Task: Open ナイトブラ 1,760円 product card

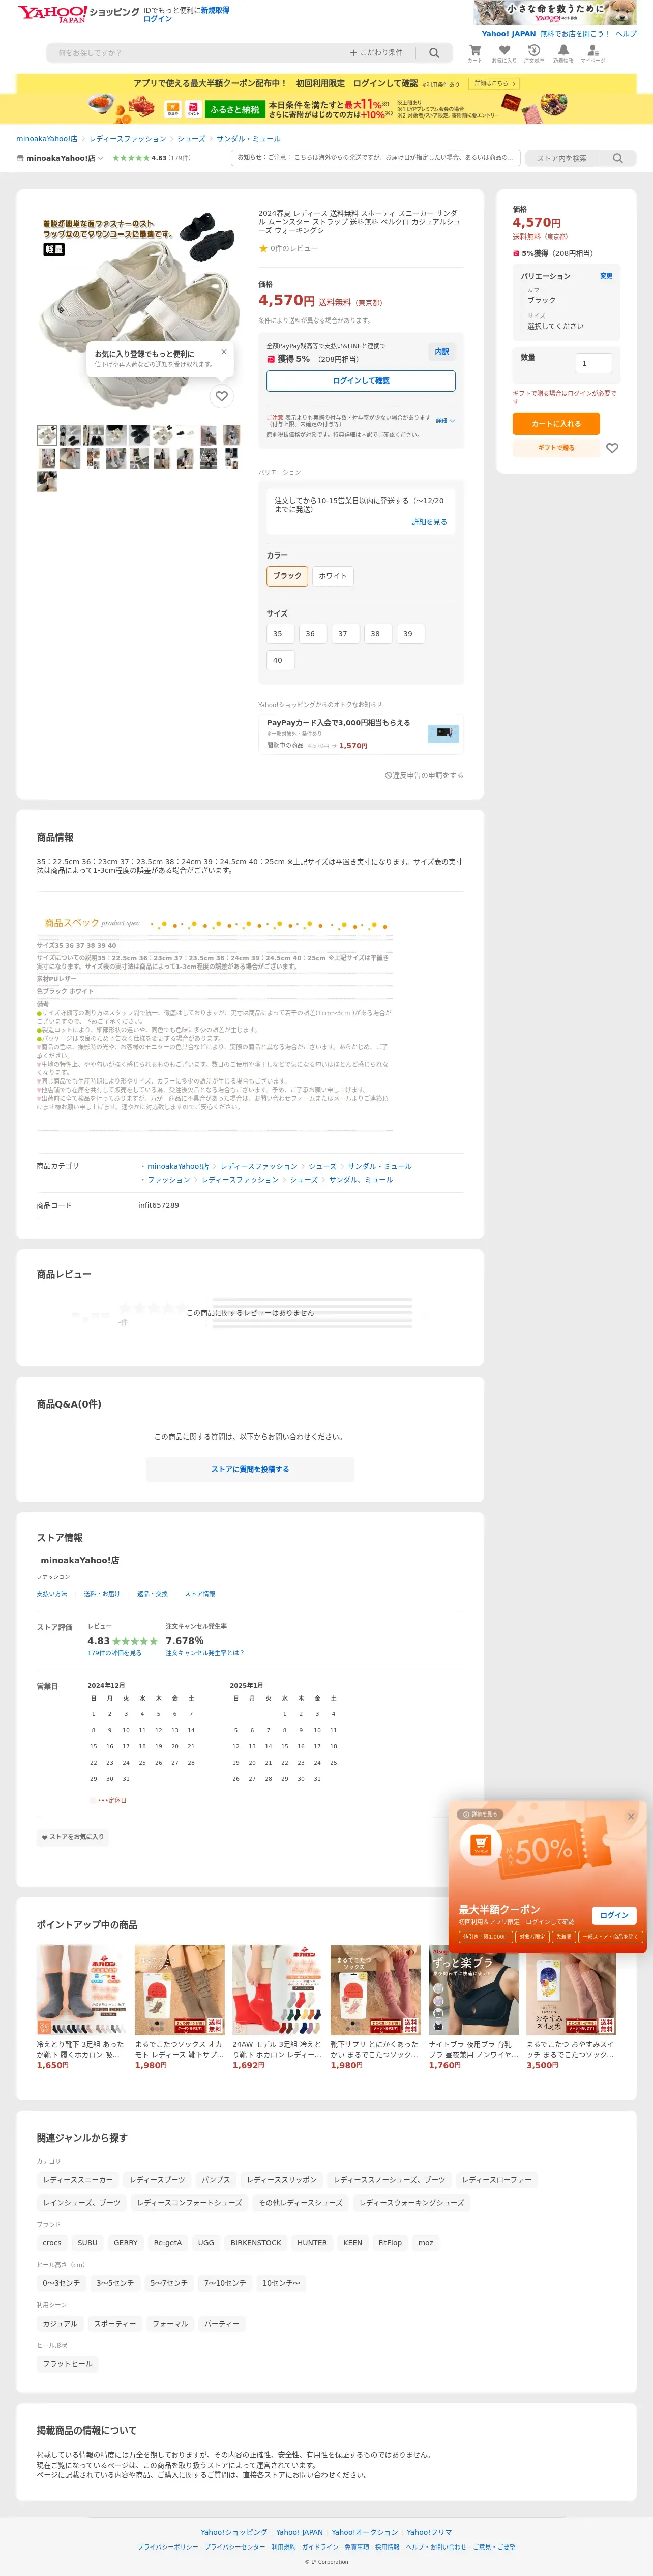Action: pos(474,2007)
